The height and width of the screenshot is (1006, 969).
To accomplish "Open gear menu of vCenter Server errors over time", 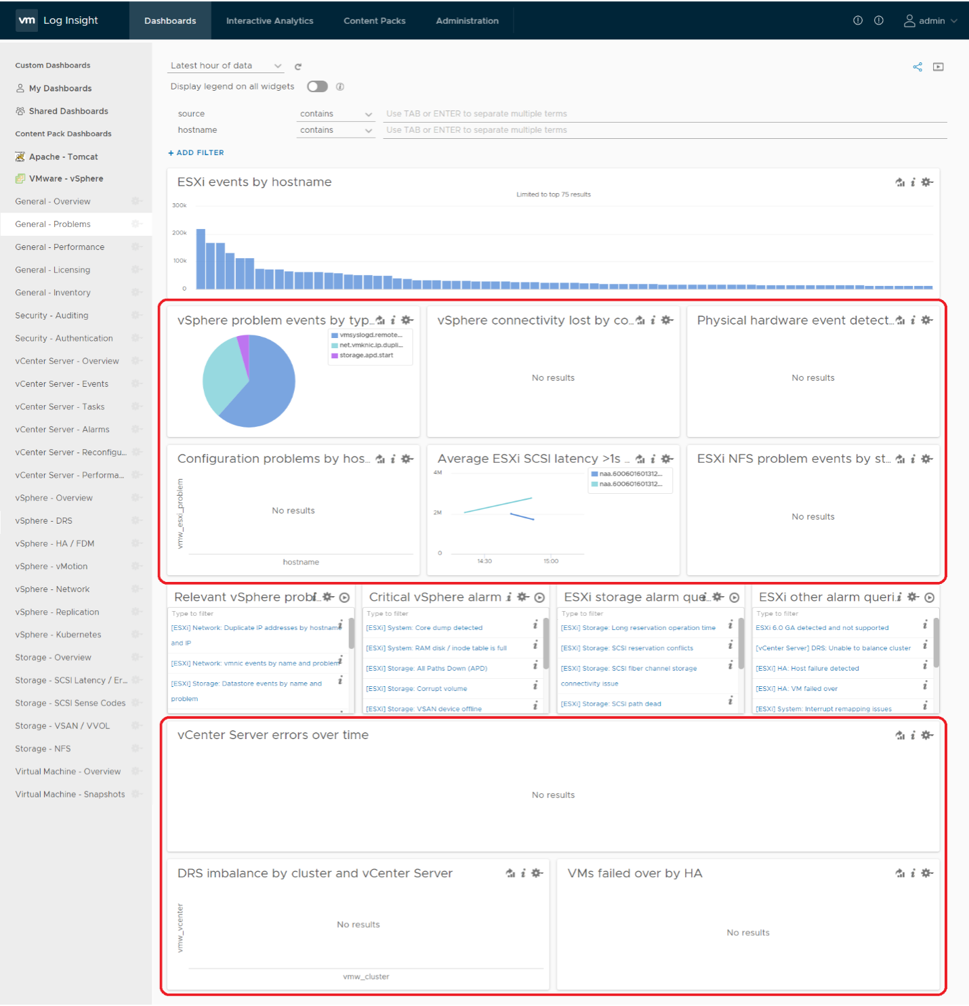I will pos(927,735).
